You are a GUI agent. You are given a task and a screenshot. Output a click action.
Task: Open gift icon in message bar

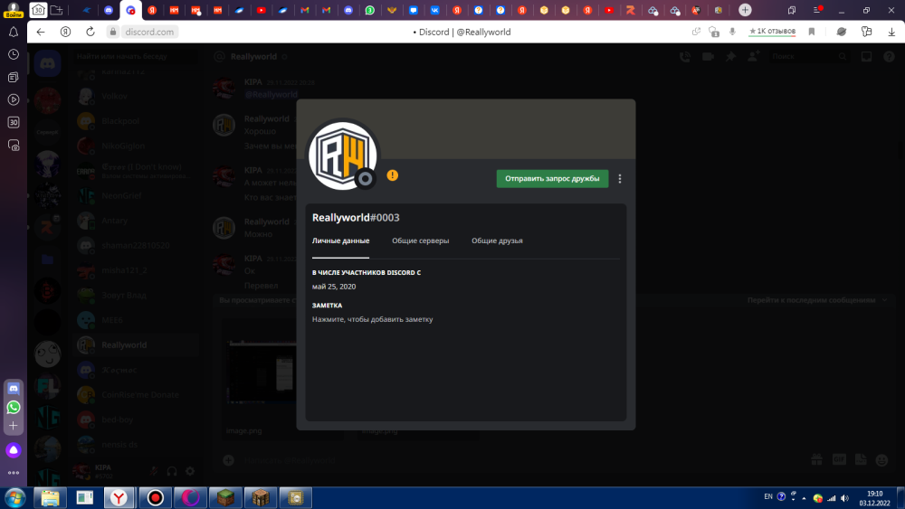816,459
